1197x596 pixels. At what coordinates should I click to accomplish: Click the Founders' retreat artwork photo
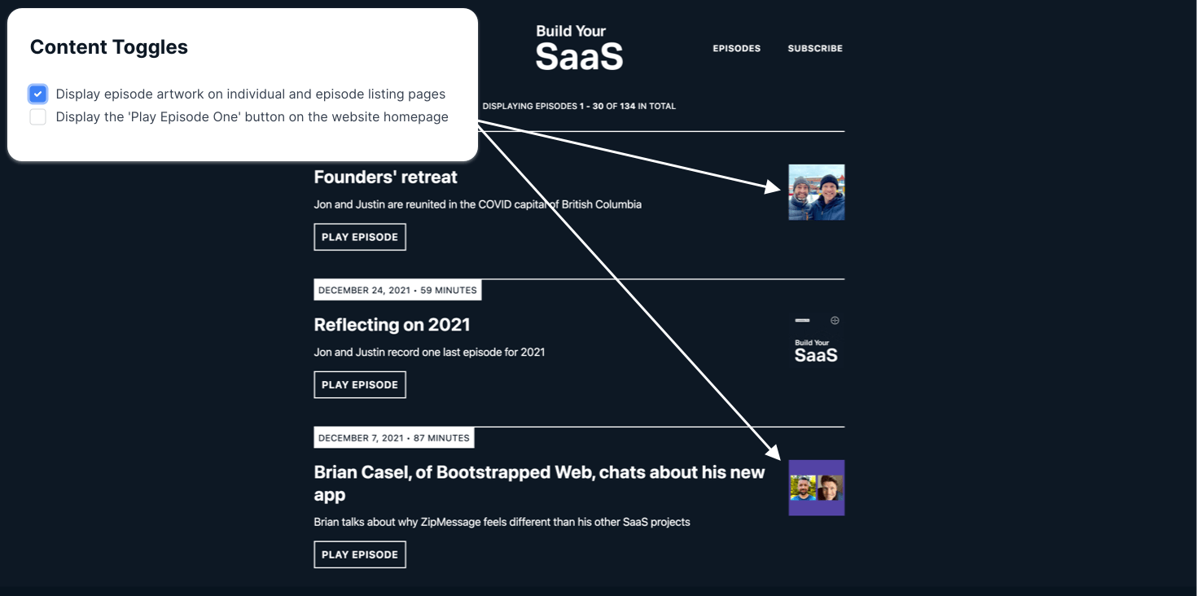pos(816,192)
